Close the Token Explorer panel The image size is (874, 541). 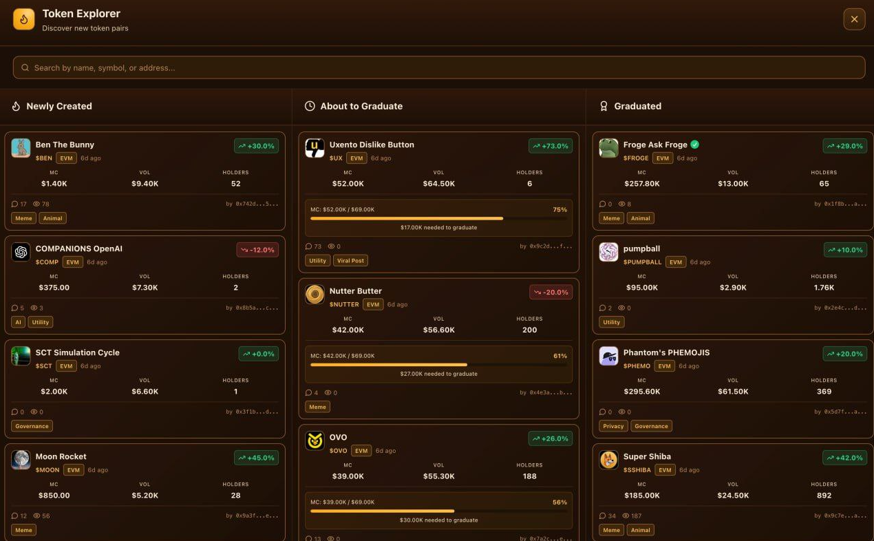pyautogui.click(x=854, y=19)
